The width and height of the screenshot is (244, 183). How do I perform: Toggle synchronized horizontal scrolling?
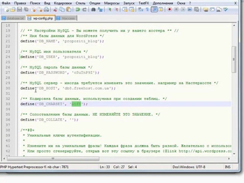click(x=132, y=10)
